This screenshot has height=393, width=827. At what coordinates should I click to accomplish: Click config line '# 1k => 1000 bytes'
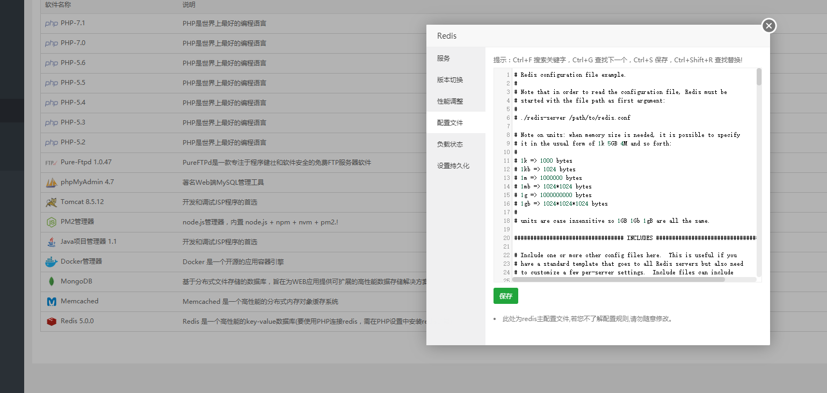coord(543,161)
